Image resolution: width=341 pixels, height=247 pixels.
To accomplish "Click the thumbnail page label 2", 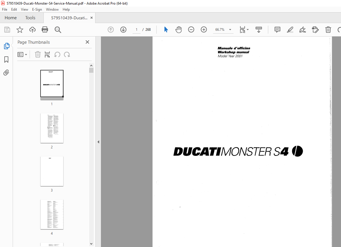I will click(x=52, y=147).
